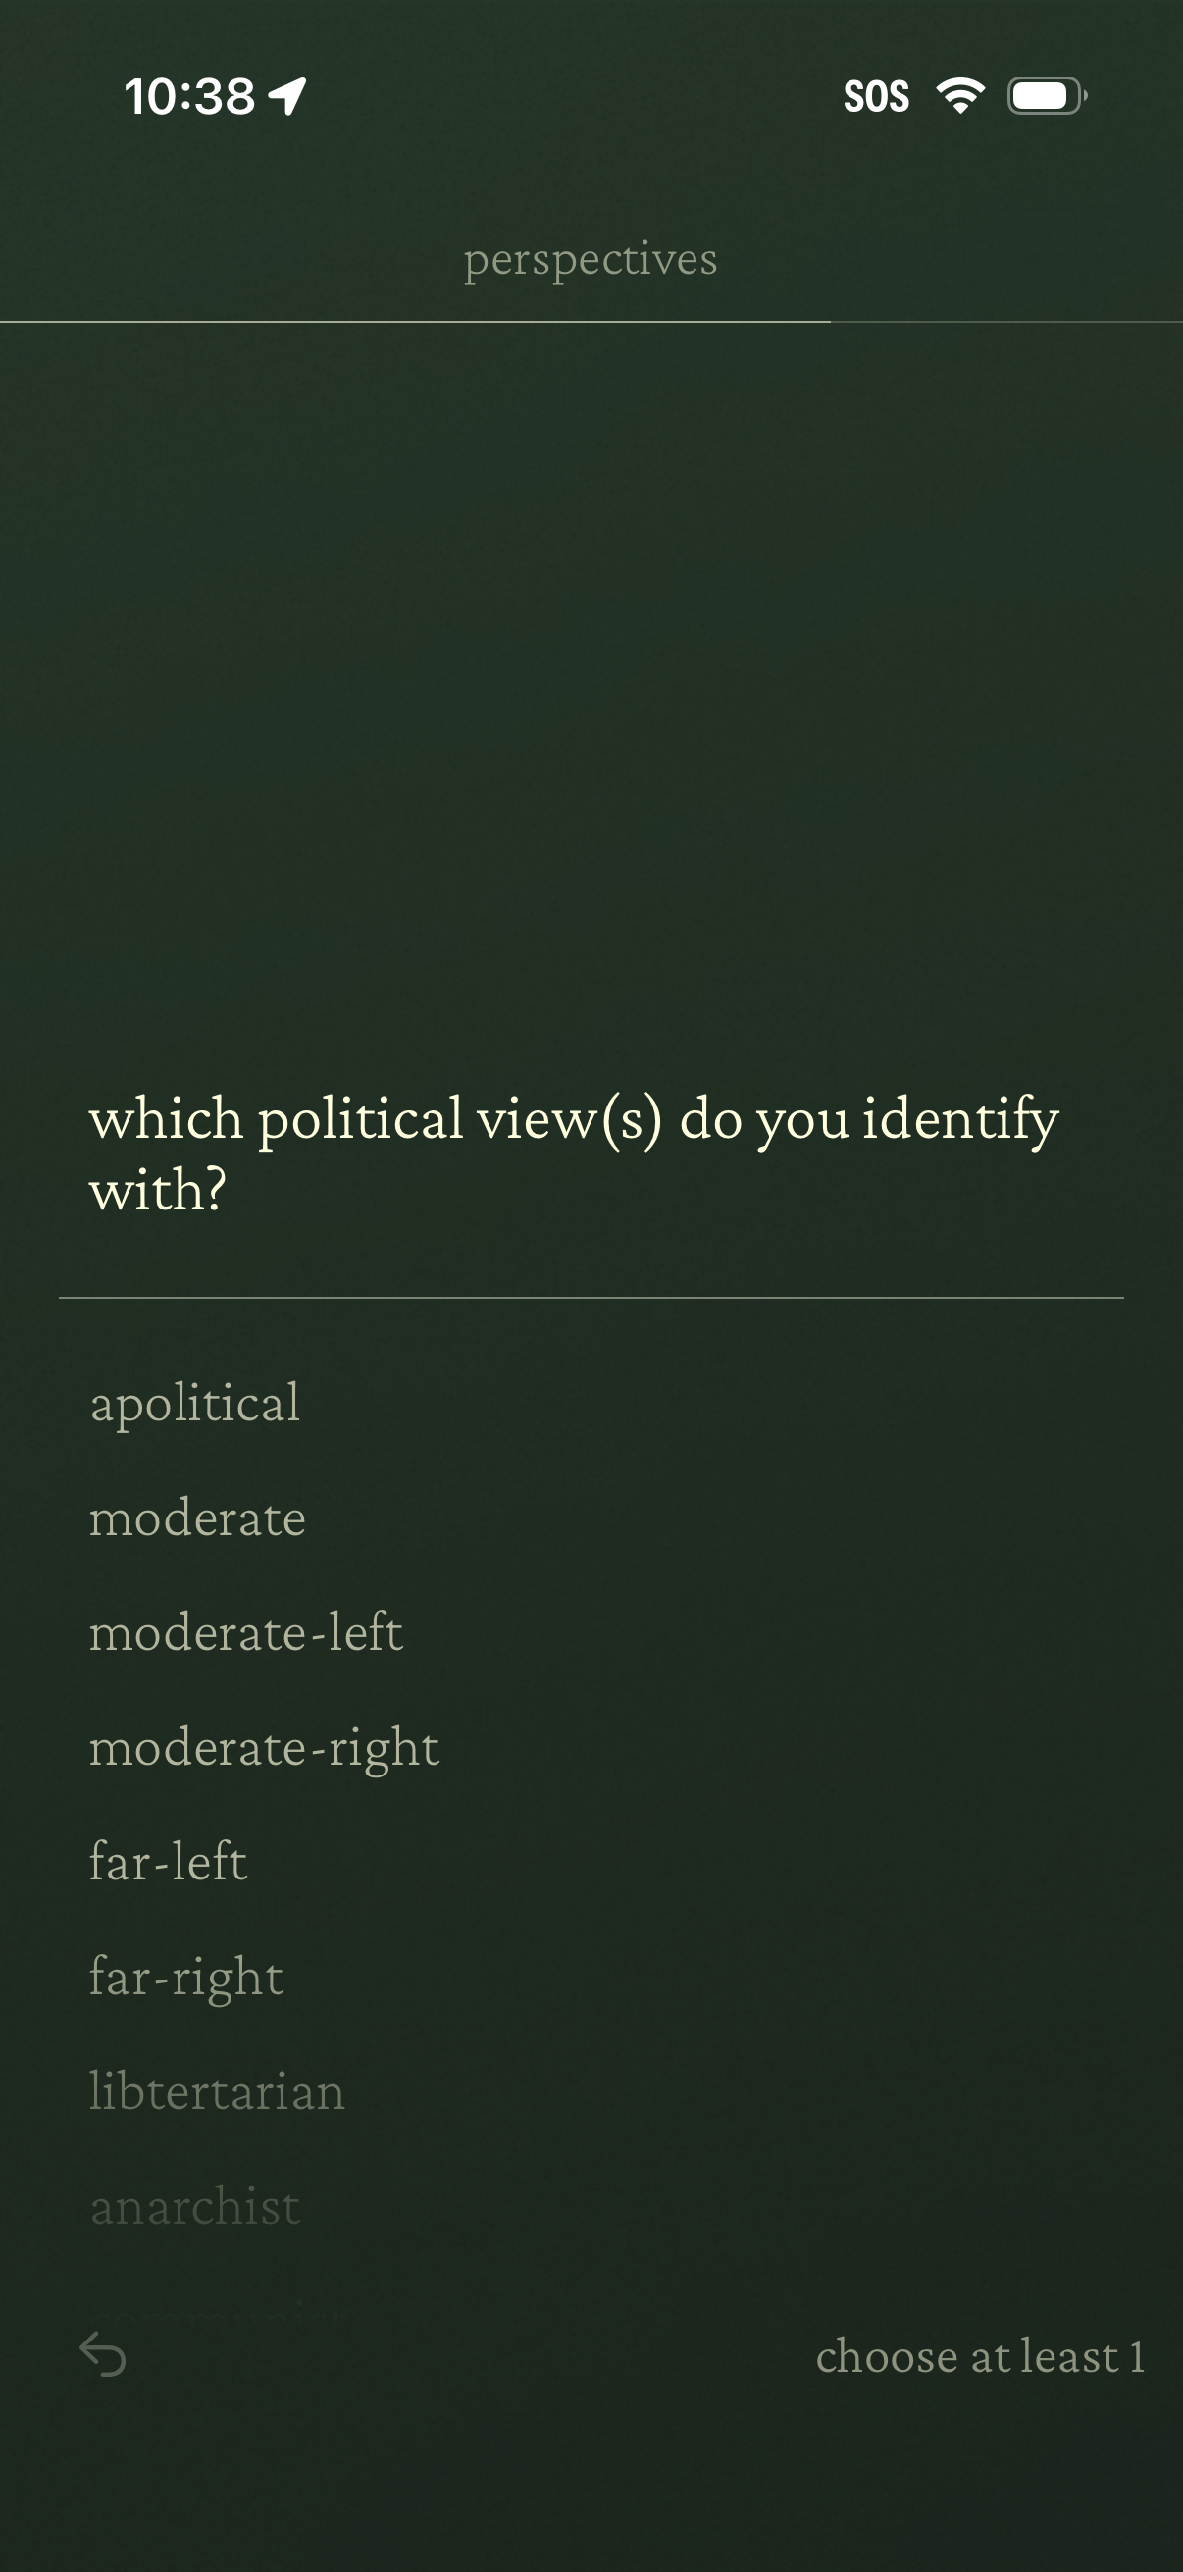The width and height of the screenshot is (1183, 2572).
Task: Select the libtertarian option
Action: (217, 2091)
